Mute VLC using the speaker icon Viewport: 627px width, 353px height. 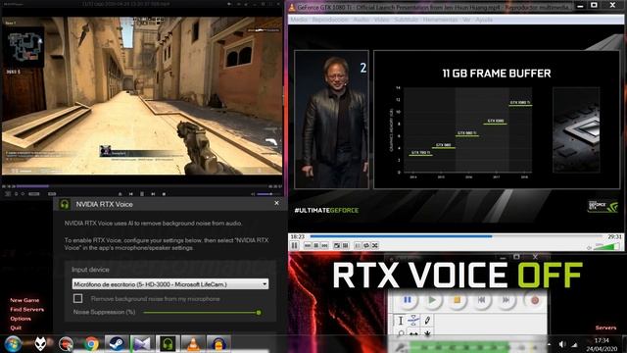pos(589,248)
